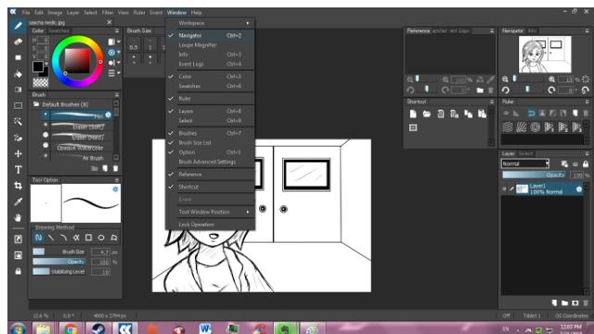Adjust the Layer panel Opacity slider
594x334 pixels.
click(534, 174)
